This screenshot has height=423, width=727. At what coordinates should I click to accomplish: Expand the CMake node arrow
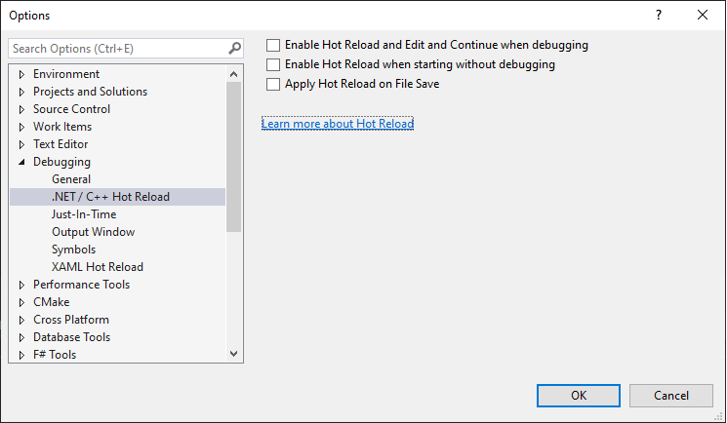(21, 302)
